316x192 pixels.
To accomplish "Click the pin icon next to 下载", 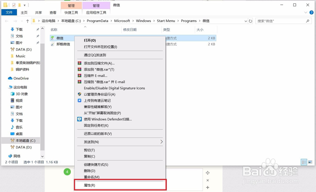I will point(38,29).
